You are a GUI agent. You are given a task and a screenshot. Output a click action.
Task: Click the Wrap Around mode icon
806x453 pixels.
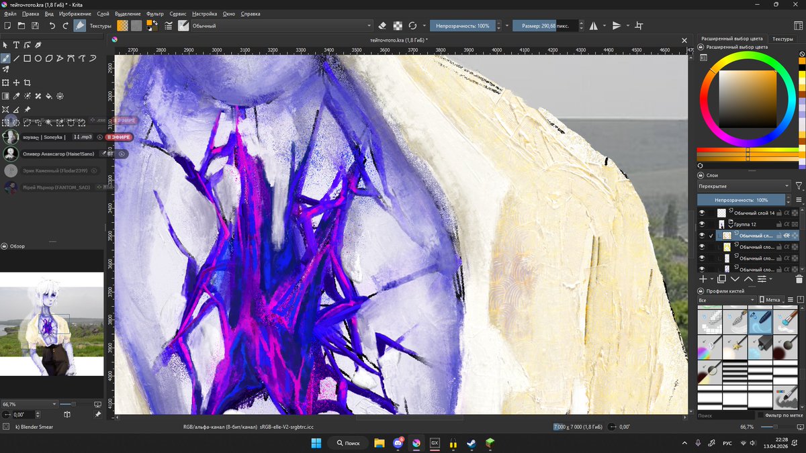click(x=639, y=26)
